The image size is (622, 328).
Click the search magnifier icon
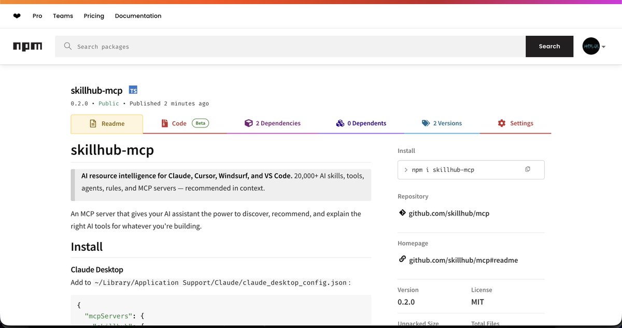(68, 46)
